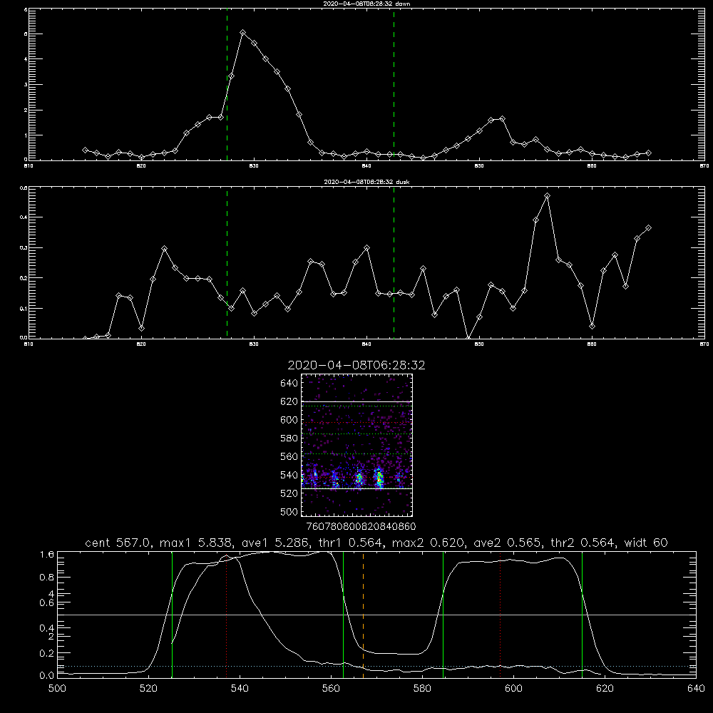This screenshot has height=713, width=713.
Task: Click the first green dashed line in dawn plot
Action: [x=227, y=85]
